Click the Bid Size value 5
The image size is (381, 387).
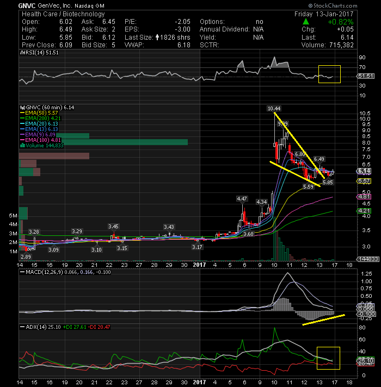coord(113,45)
